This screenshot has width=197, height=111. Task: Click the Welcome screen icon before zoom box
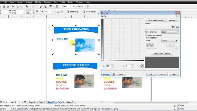point(57,6)
